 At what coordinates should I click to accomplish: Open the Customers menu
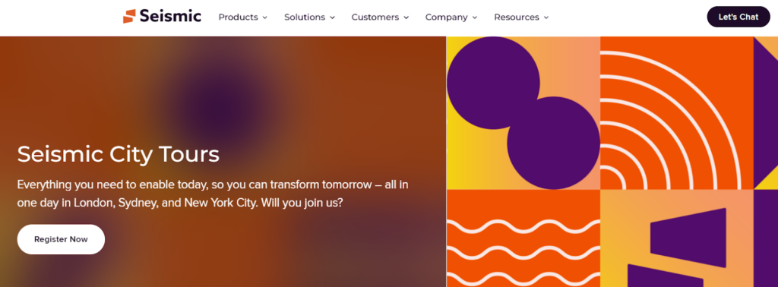(x=380, y=17)
